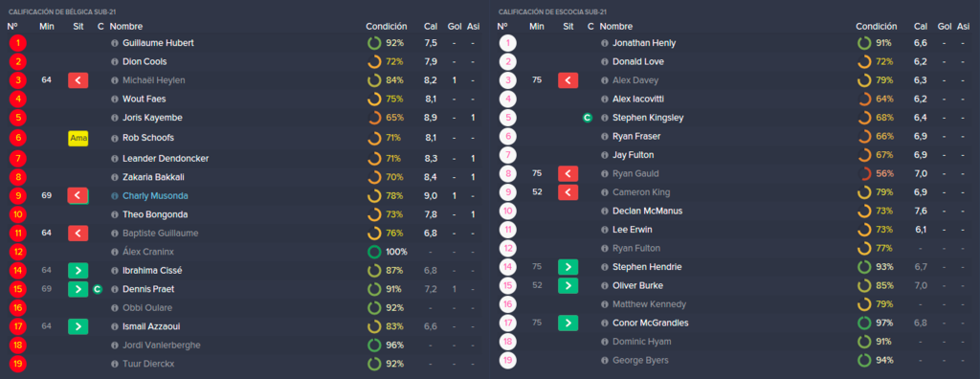Select the Zakaria Bakkali row
980x379 pixels.
244,177
